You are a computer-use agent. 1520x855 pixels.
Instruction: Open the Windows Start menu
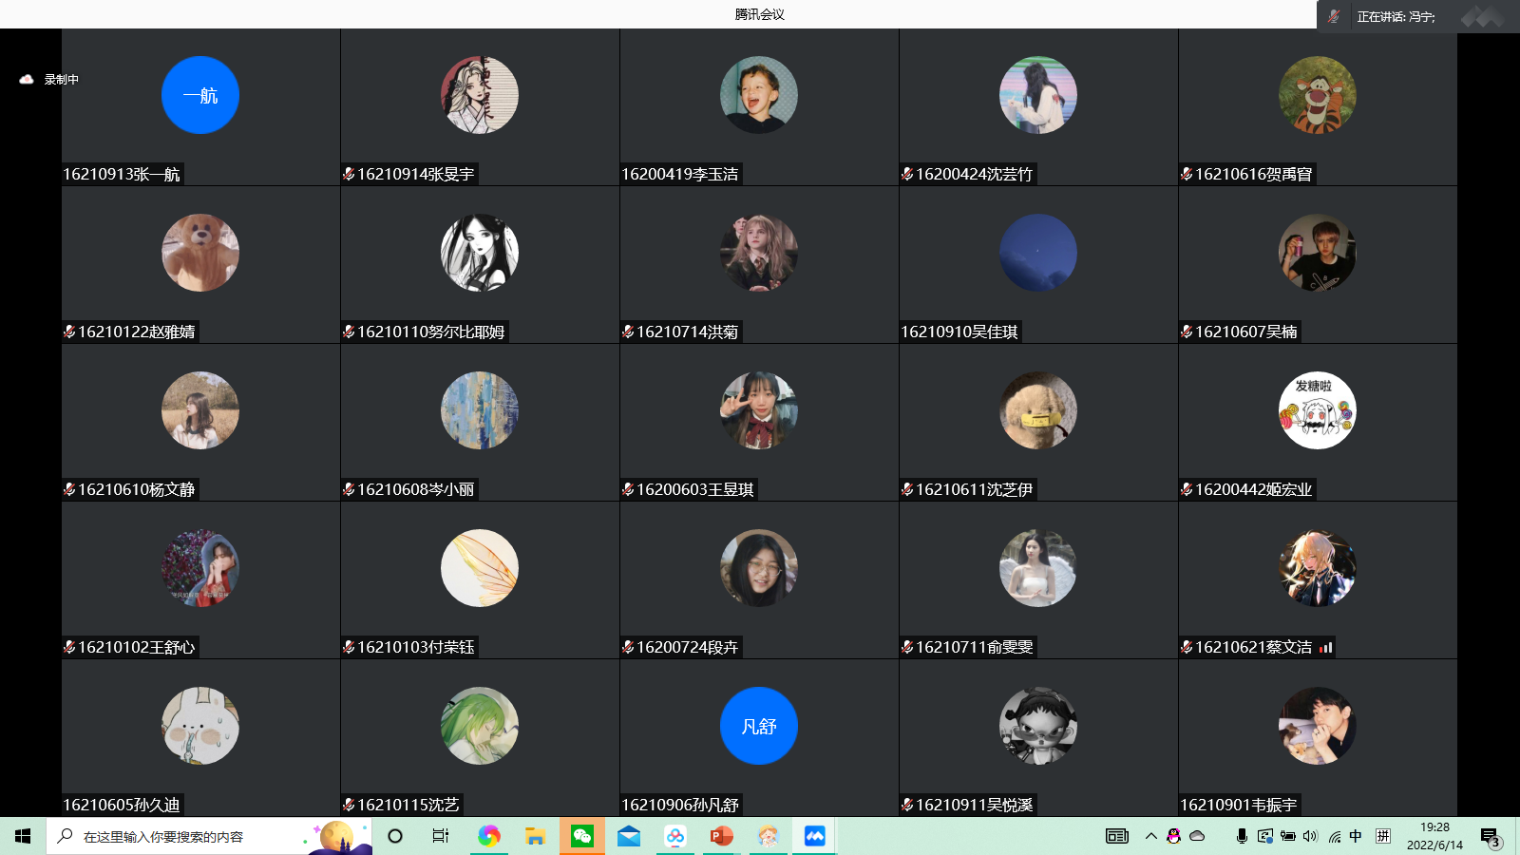(x=23, y=836)
